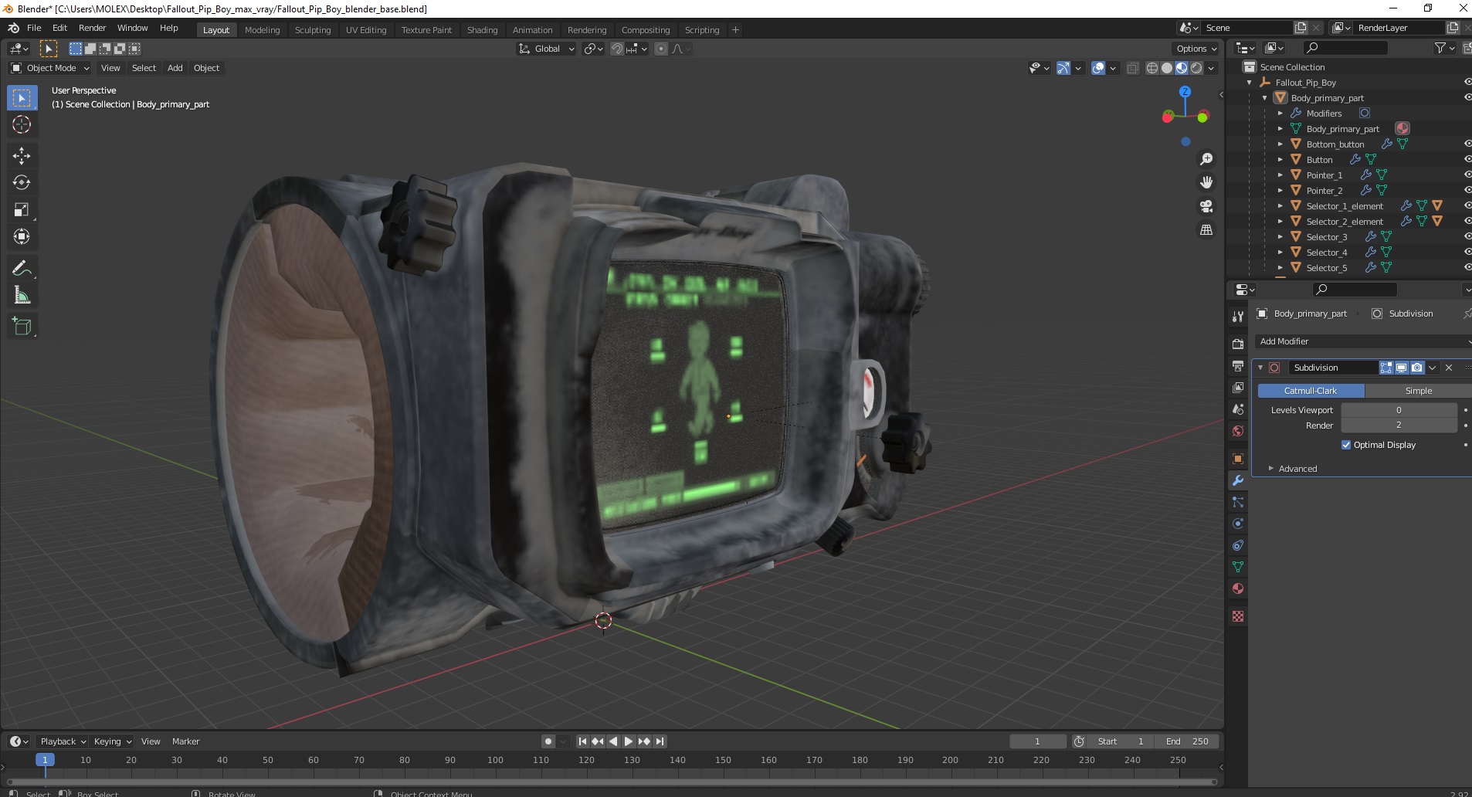Open the Physics properties tab
Viewport: 1472px width, 797px height.
point(1238,524)
